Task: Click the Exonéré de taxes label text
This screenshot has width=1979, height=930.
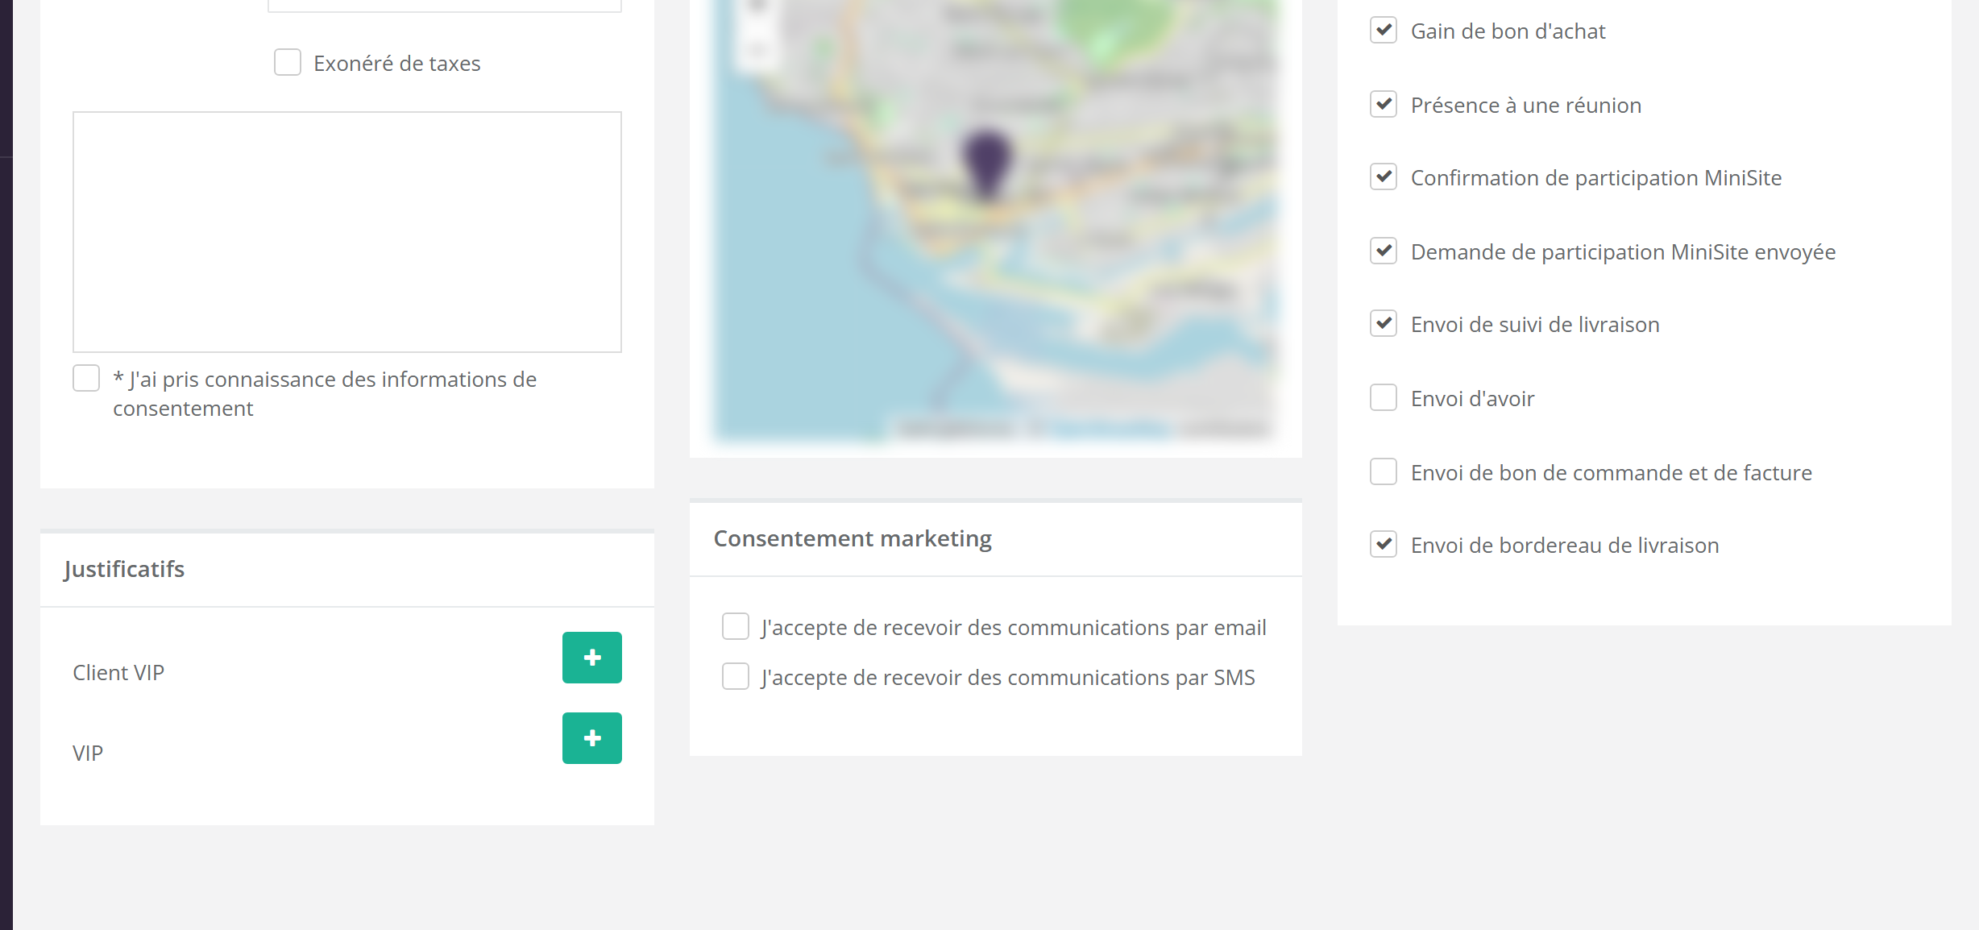Action: [397, 64]
